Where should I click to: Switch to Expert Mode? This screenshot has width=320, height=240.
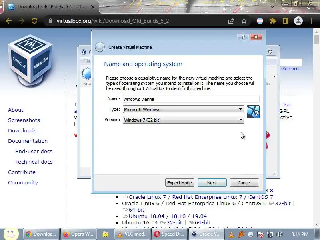[x=180, y=183]
